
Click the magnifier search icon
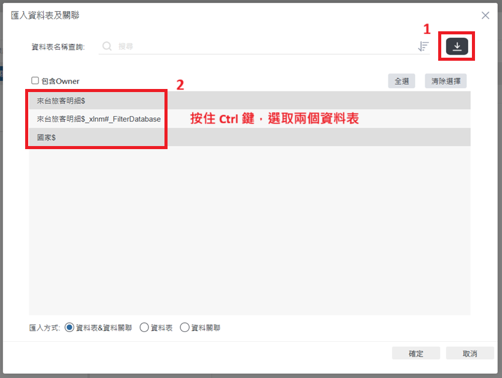(107, 47)
